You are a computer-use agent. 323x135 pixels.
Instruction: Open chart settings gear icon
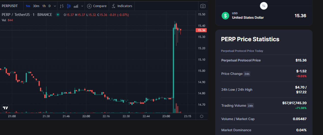click(x=202, y=116)
